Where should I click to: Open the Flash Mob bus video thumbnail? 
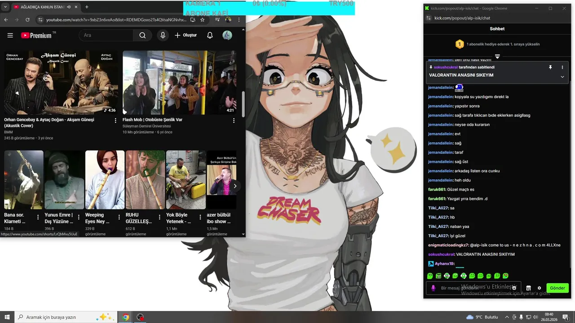[x=179, y=83]
